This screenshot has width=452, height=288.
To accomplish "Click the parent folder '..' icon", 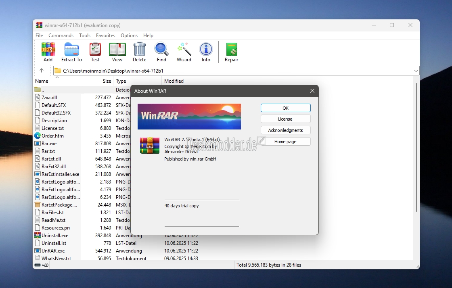I will [x=38, y=90].
